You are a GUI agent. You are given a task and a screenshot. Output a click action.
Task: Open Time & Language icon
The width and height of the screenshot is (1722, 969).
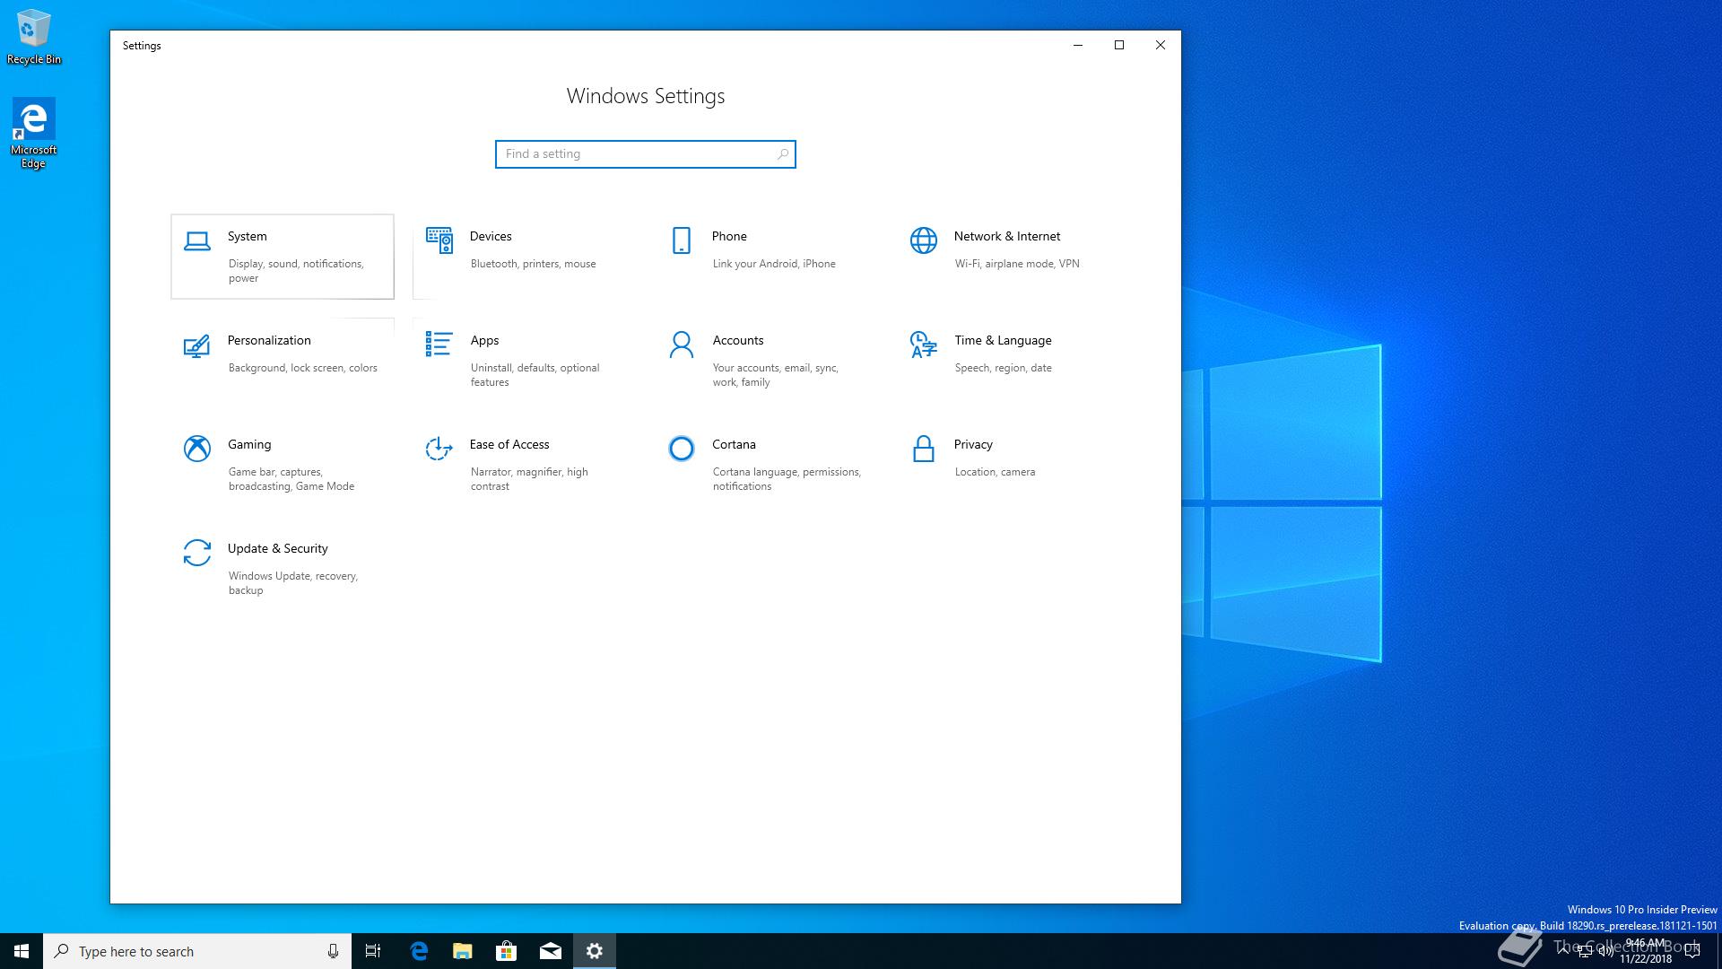pyautogui.click(x=924, y=345)
